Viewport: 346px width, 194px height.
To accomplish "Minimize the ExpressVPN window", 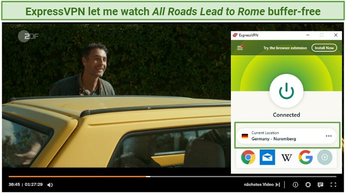I will tap(308, 35).
